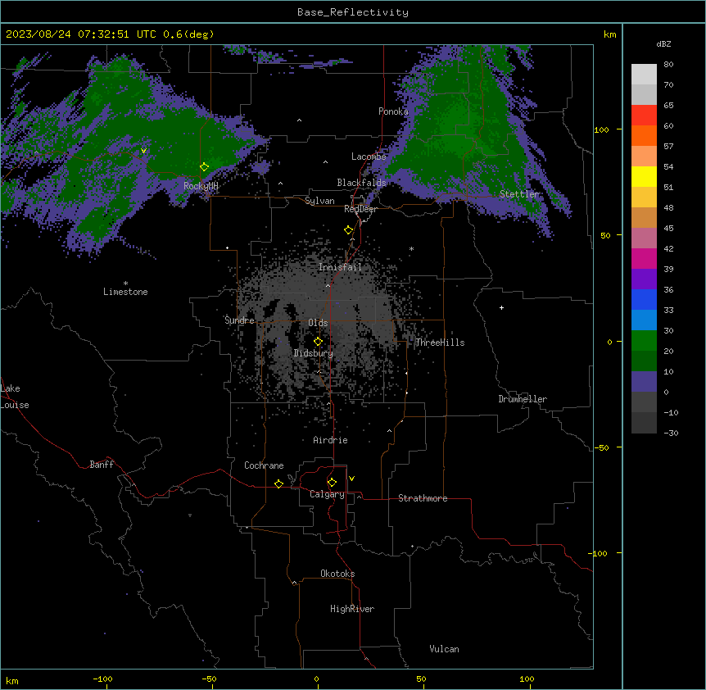Viewport: 706px width, 690px height.
Task: Click the -100 tick label on the bottom axis
Action: coord(102,679)
